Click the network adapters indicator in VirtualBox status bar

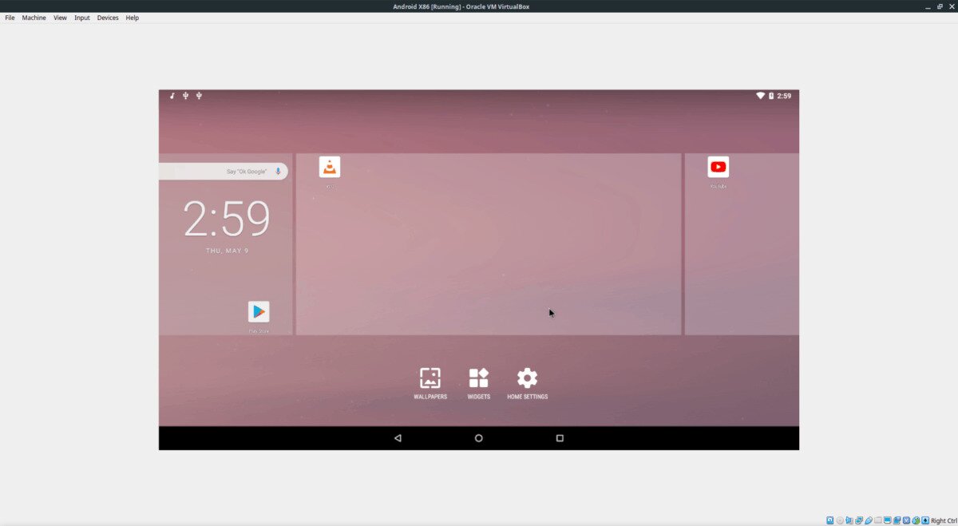[x=859, y=520]
